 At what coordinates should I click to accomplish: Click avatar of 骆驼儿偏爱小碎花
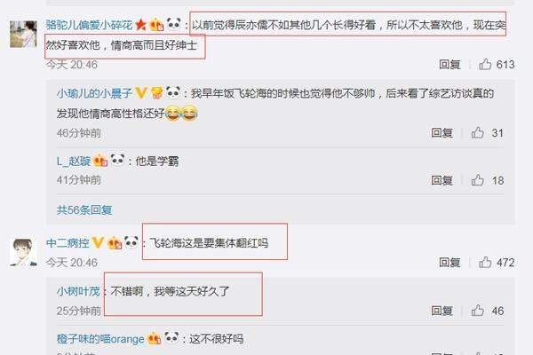(23, 34)
